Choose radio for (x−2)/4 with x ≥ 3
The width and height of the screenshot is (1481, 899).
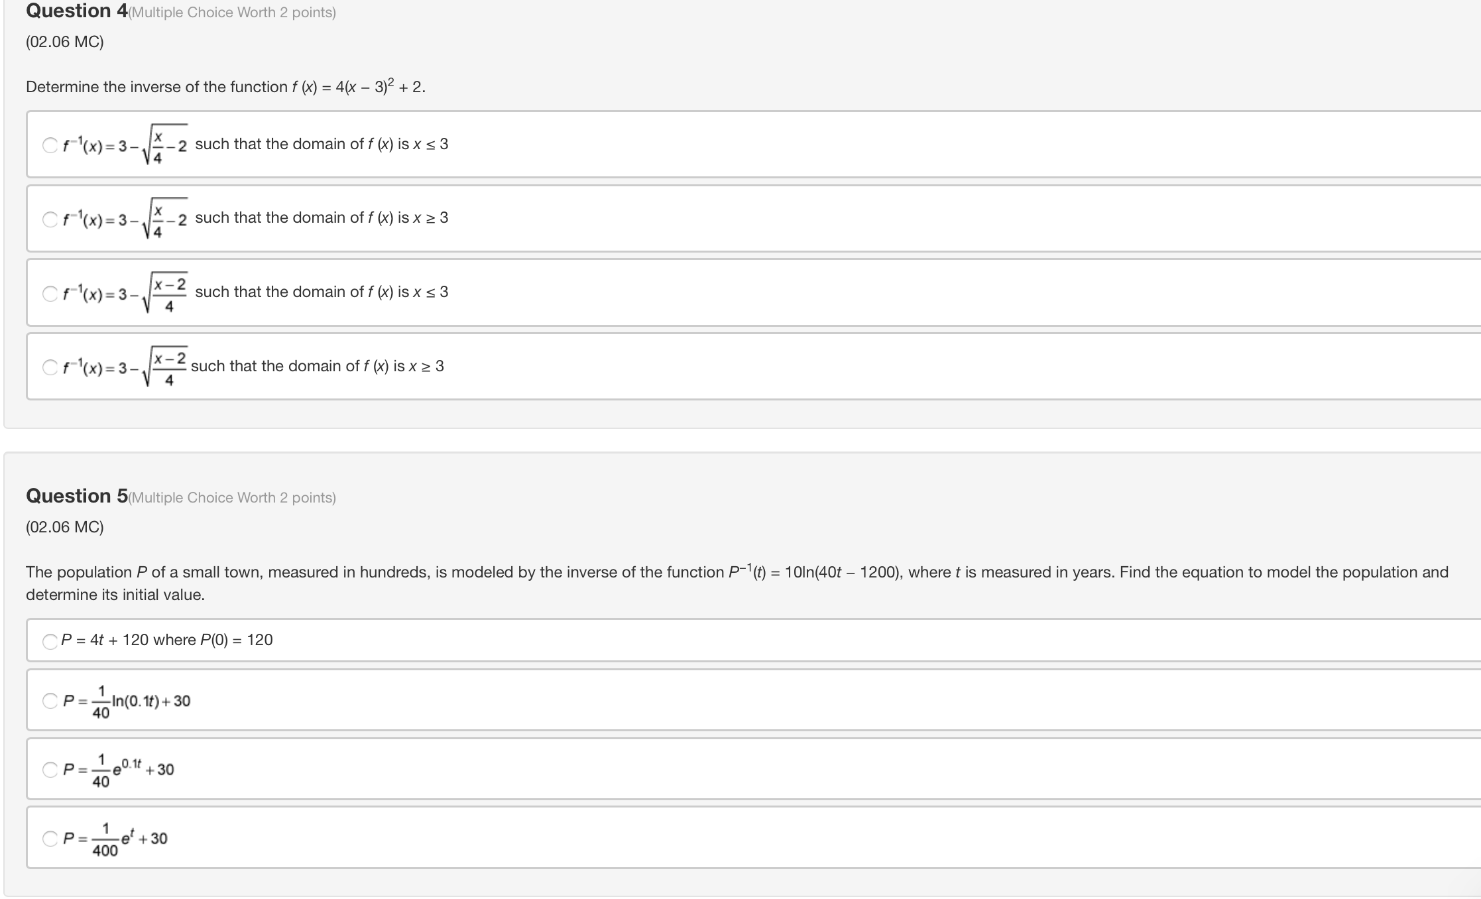click(x=50, y=367)
